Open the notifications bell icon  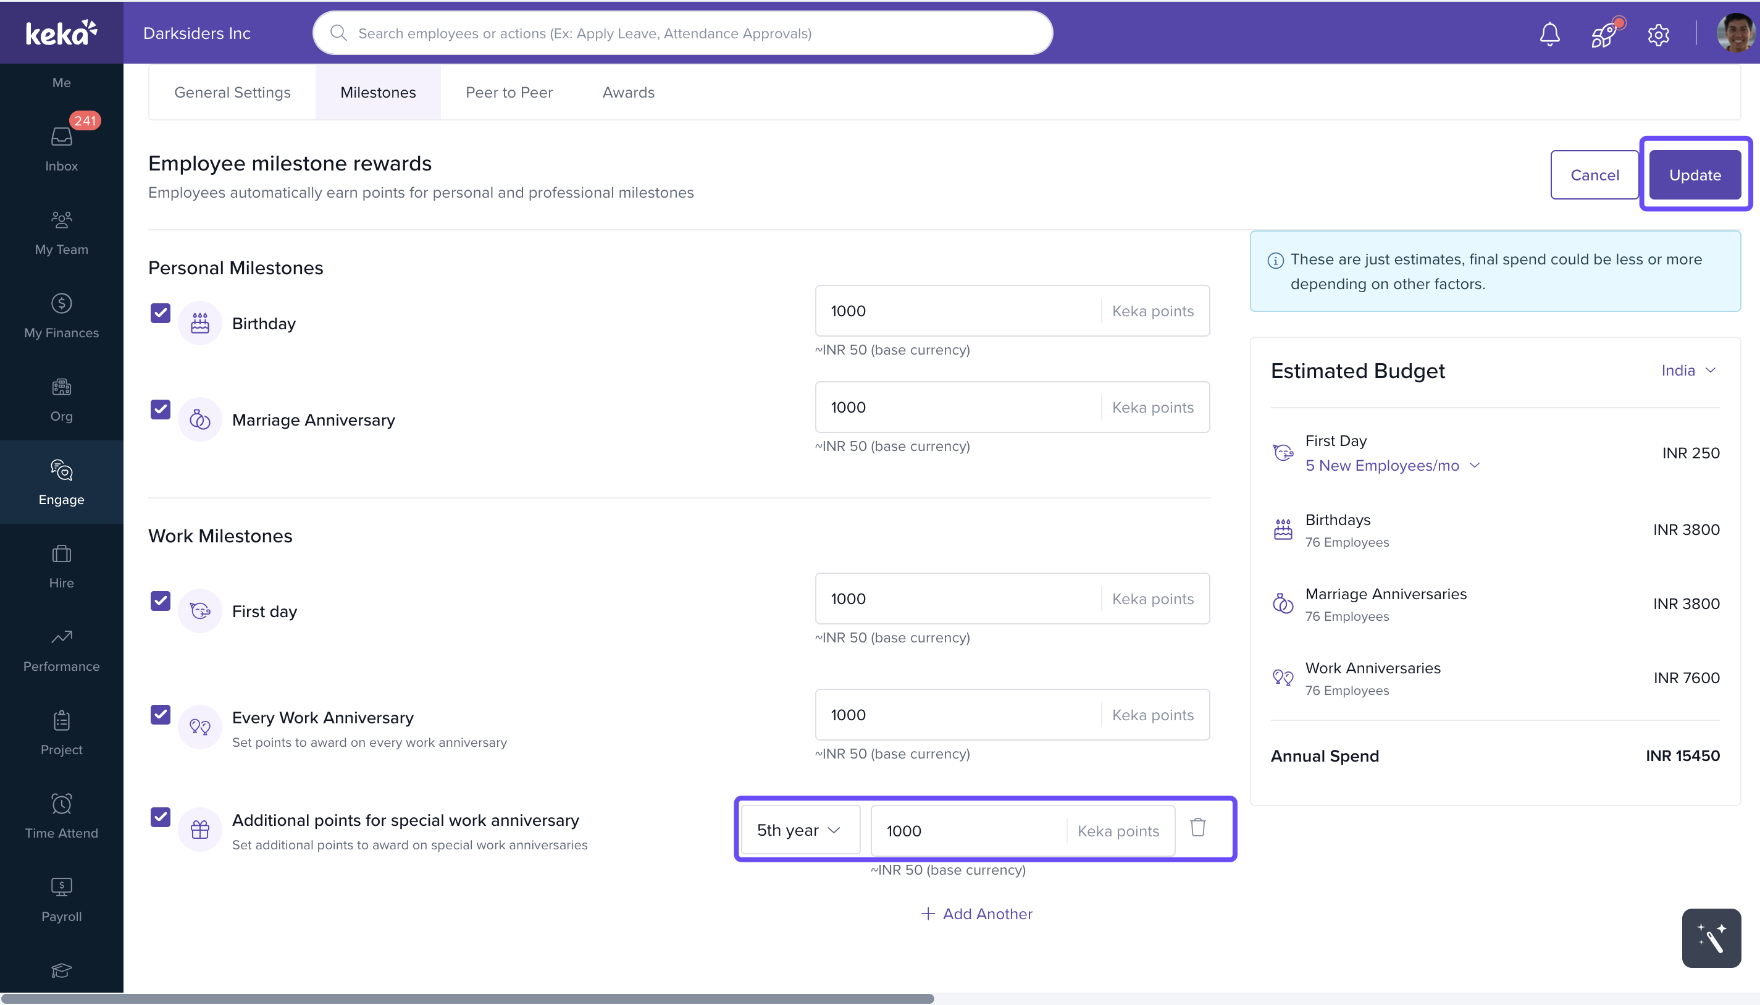coord(1549,34)
